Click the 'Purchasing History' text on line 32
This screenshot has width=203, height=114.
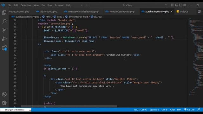[118, 55]
